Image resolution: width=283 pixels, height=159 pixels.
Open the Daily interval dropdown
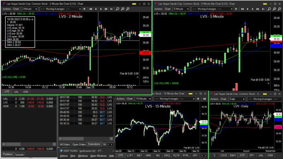click(237, 99)
